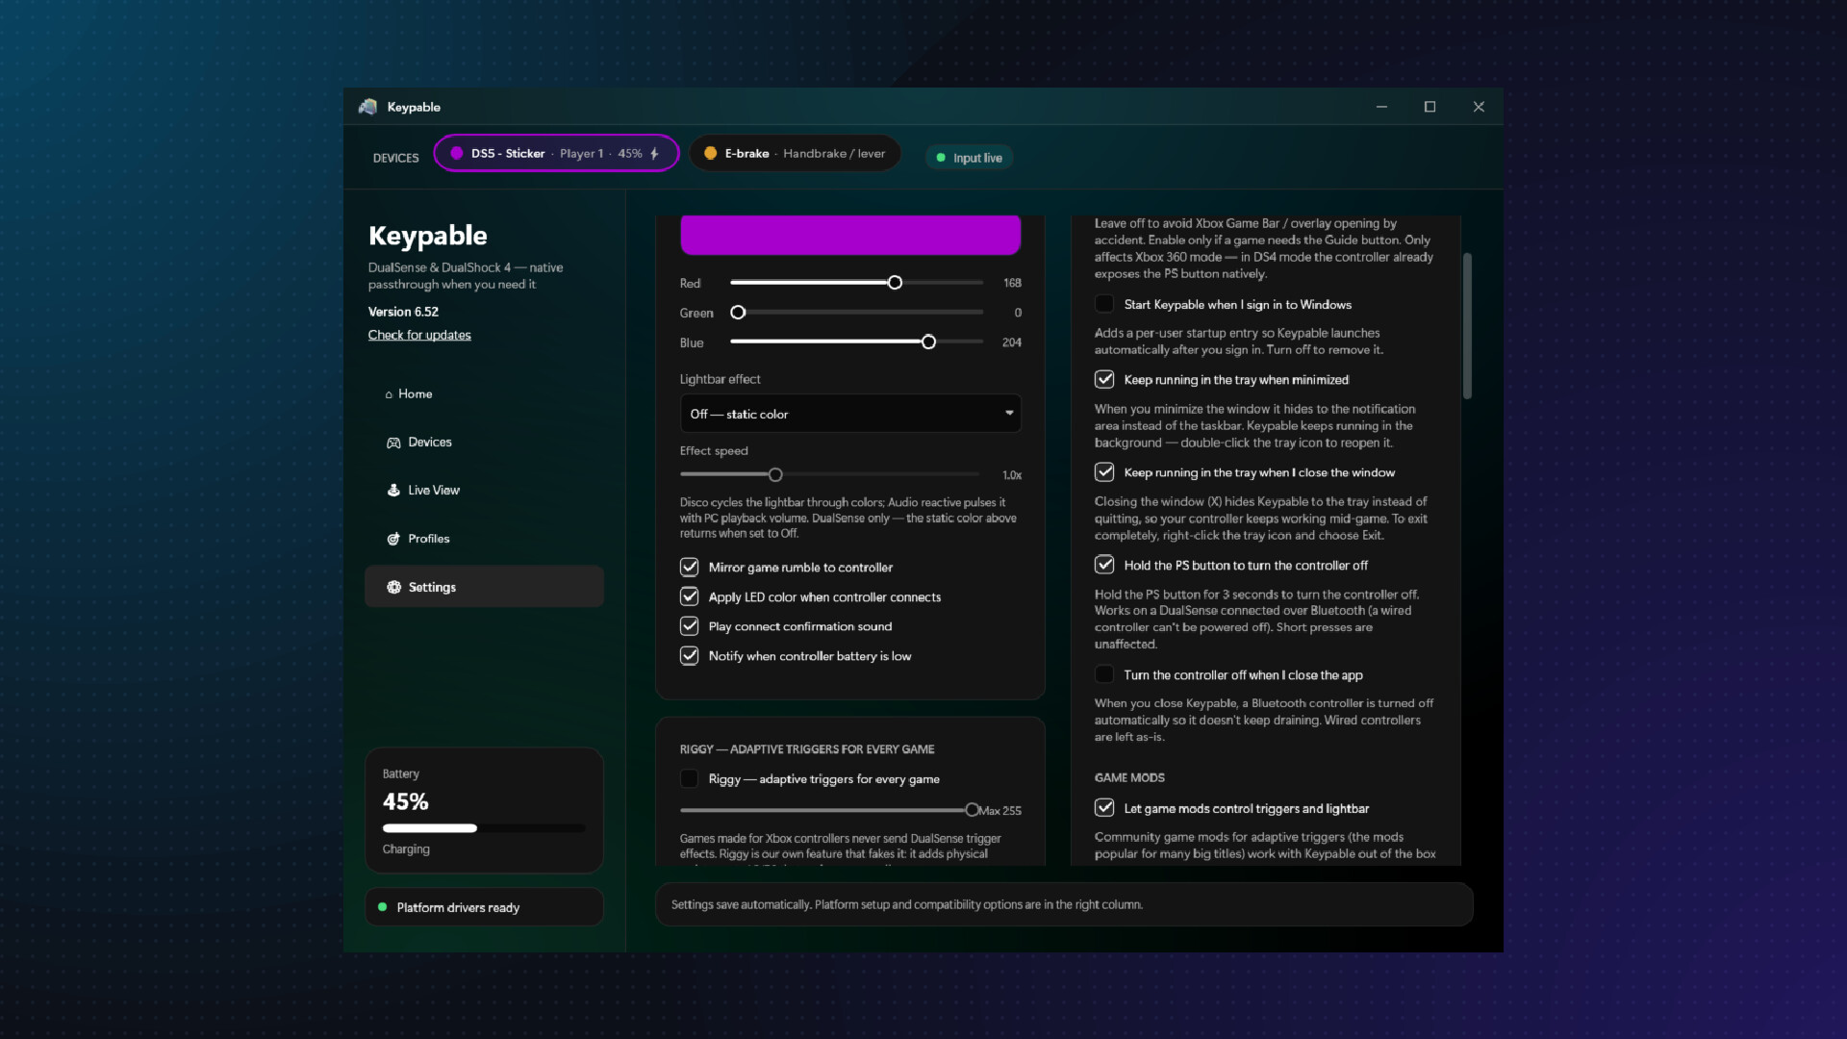Enable Start Keypable when I sign in
The height and width of the screenshot is (1039, 1847).
1104,304
